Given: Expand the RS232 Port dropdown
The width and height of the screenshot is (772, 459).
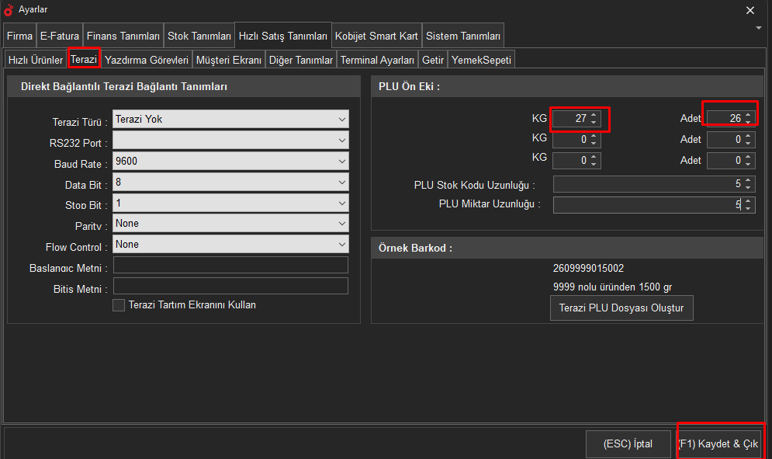Looking at the screenshot, I should point(230,141).
